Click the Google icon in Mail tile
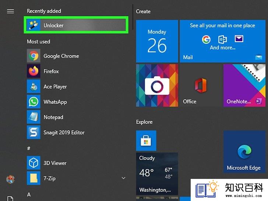The image size is (268, 201). 206,39
